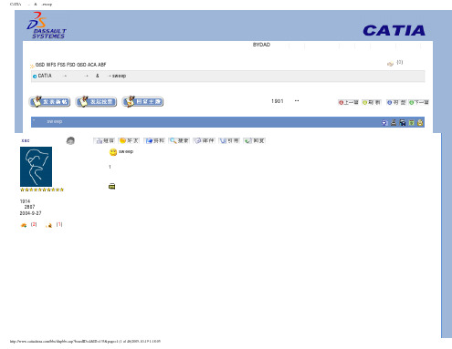Click the icon beside [2] at top right

pos(390,64)
